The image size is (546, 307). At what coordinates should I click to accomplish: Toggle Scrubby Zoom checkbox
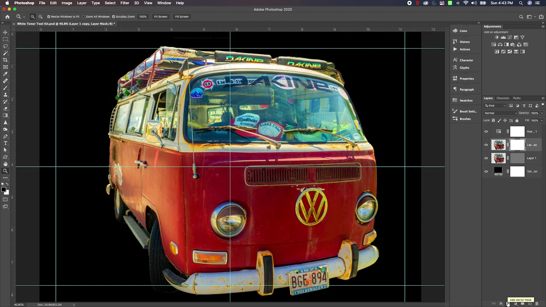[x=113, y=17]
